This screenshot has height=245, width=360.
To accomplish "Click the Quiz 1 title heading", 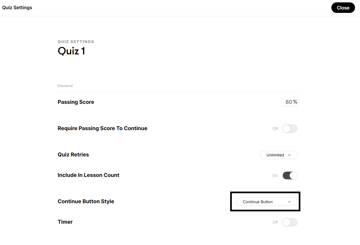I will click(71, 51).
